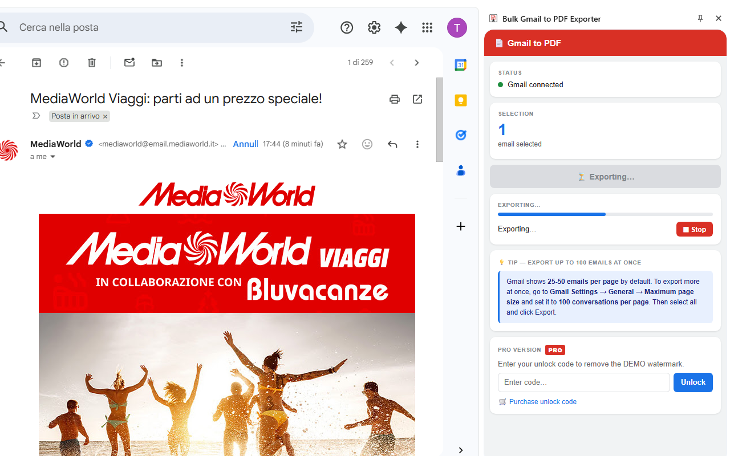Archive this email

(36, 63)
